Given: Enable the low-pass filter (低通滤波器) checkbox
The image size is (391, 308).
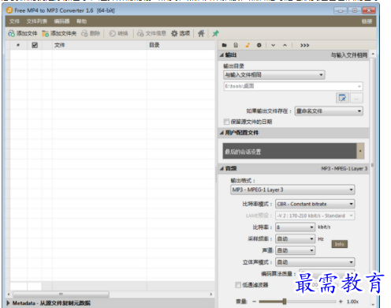Looking at the screenshot, I should (x=238, y=285).
